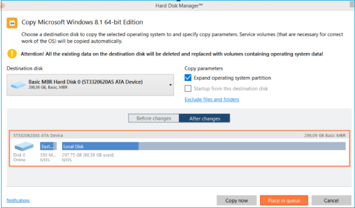Click the Hard Disk Manager title bar
The width and height of the screenshot is (355, 208).
pyautogui.click(x=177, y=6)
